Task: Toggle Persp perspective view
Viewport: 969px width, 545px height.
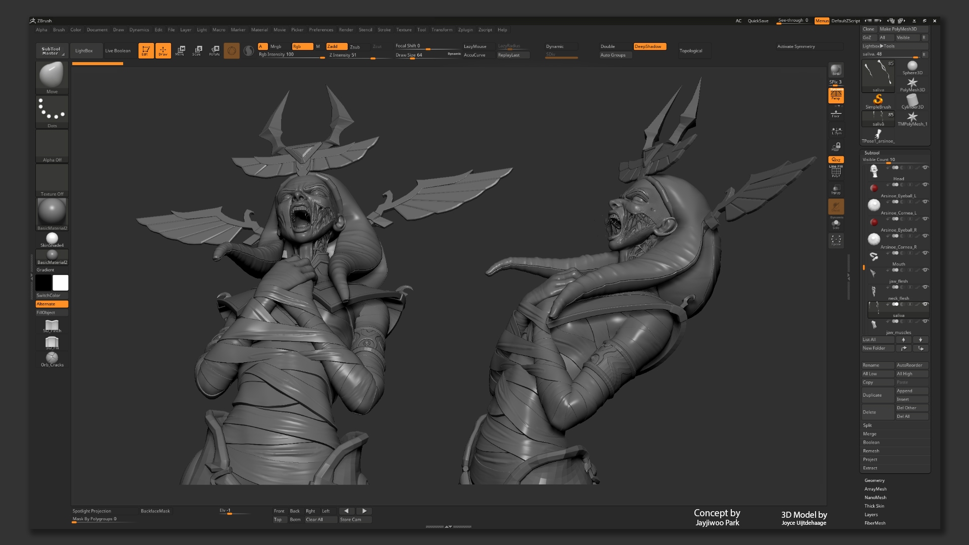Action: coord(836,95)
